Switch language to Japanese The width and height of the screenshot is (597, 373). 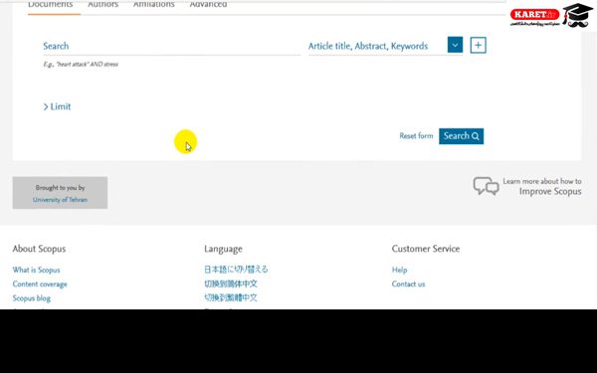(x=236, y=270)
